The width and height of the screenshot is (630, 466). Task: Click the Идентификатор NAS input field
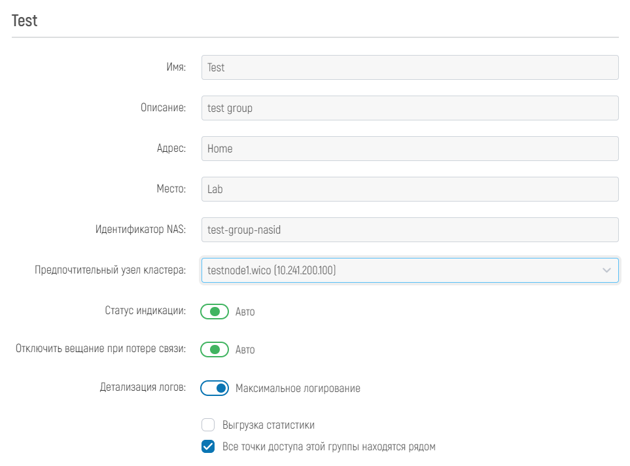point(410,230)
